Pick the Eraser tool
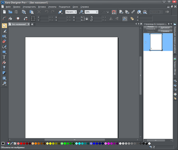This screenshot has width=178, height=150. tap(4, 41)
